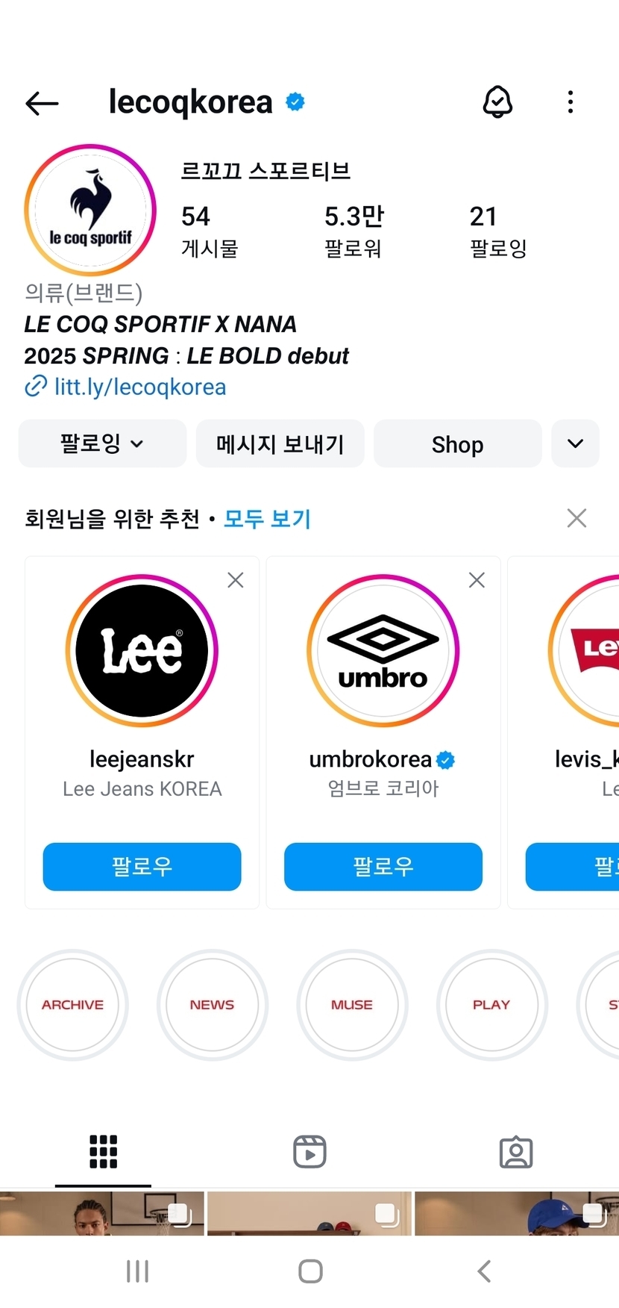Open the litt.ly/lecoqkorea link

139,387
